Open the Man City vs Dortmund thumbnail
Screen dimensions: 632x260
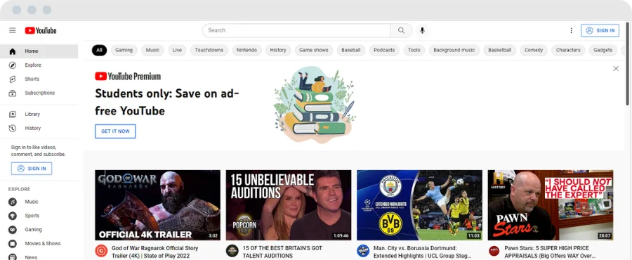(420, 205)
